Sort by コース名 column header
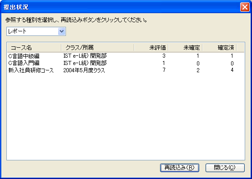252x179 pixels. pos(34,48)
